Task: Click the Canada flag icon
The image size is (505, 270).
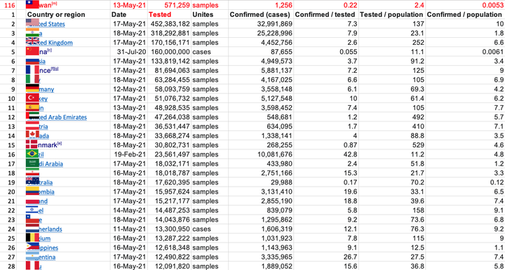Action: click(x=32, y=135)
